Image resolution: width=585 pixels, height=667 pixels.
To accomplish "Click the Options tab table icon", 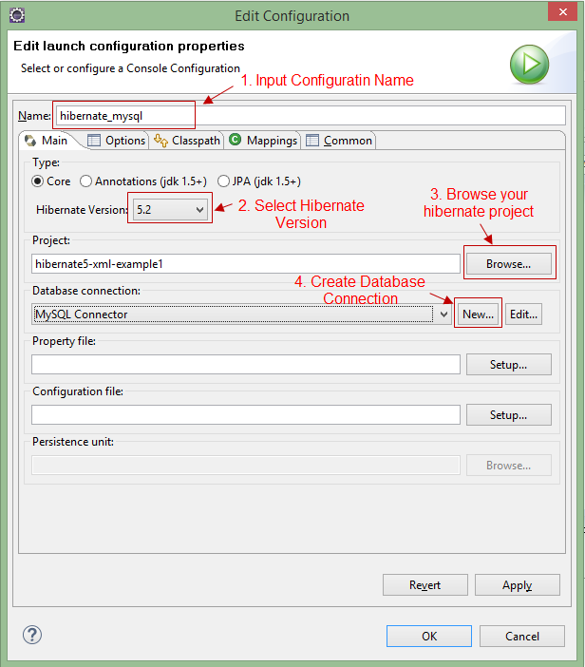I will [94, 141].
